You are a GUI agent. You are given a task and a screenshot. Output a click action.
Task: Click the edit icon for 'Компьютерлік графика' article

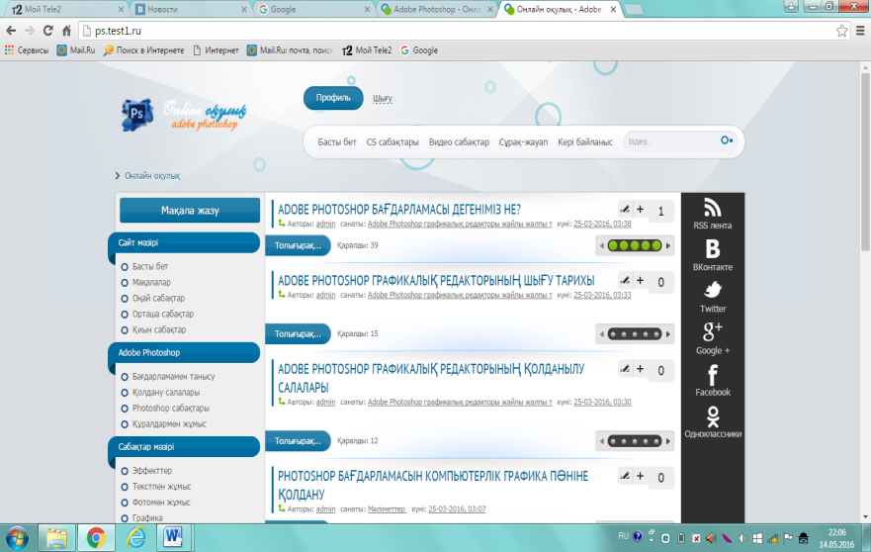coord(625,476)
